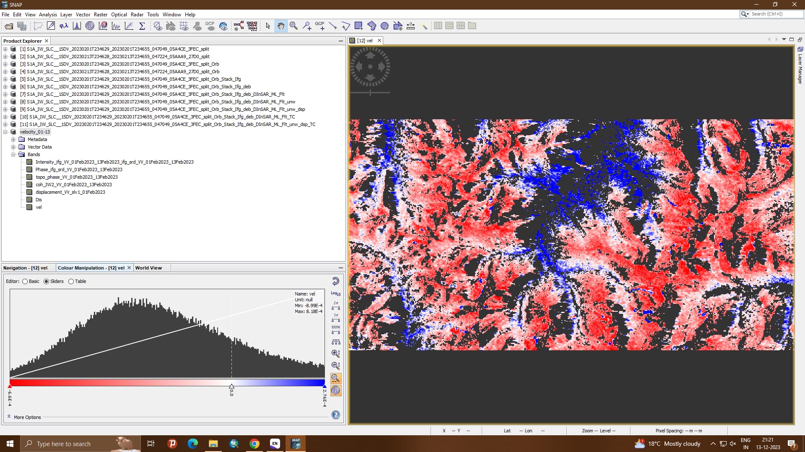Apply 100% stretch to the histogram
Viewport: 805px width, 452px height.
click(335, 329)
